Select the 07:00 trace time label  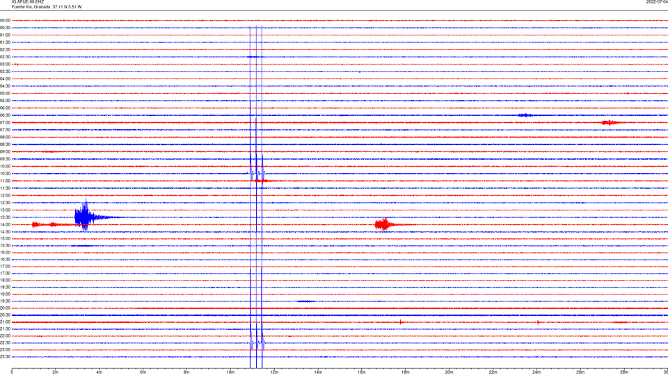[5, 122]
